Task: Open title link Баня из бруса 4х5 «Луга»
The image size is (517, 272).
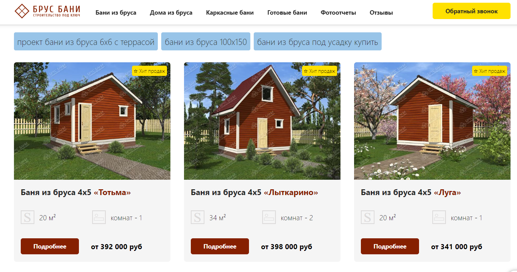Action: pos(411,192)
